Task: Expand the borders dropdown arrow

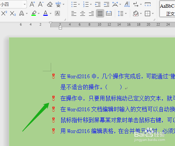Action: pos(153,13)
